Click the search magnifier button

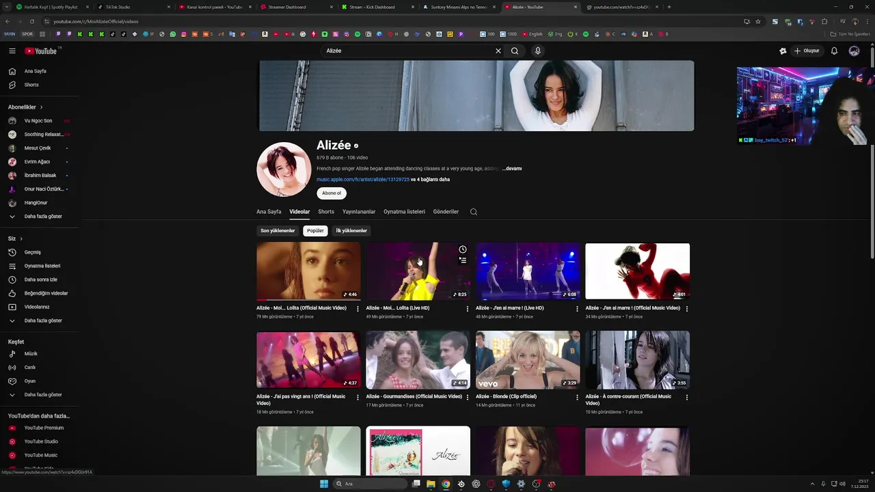tap(515, 51)
